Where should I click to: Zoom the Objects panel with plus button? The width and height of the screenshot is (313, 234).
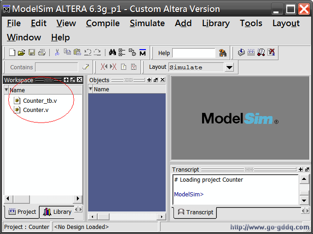coord(149,80)
